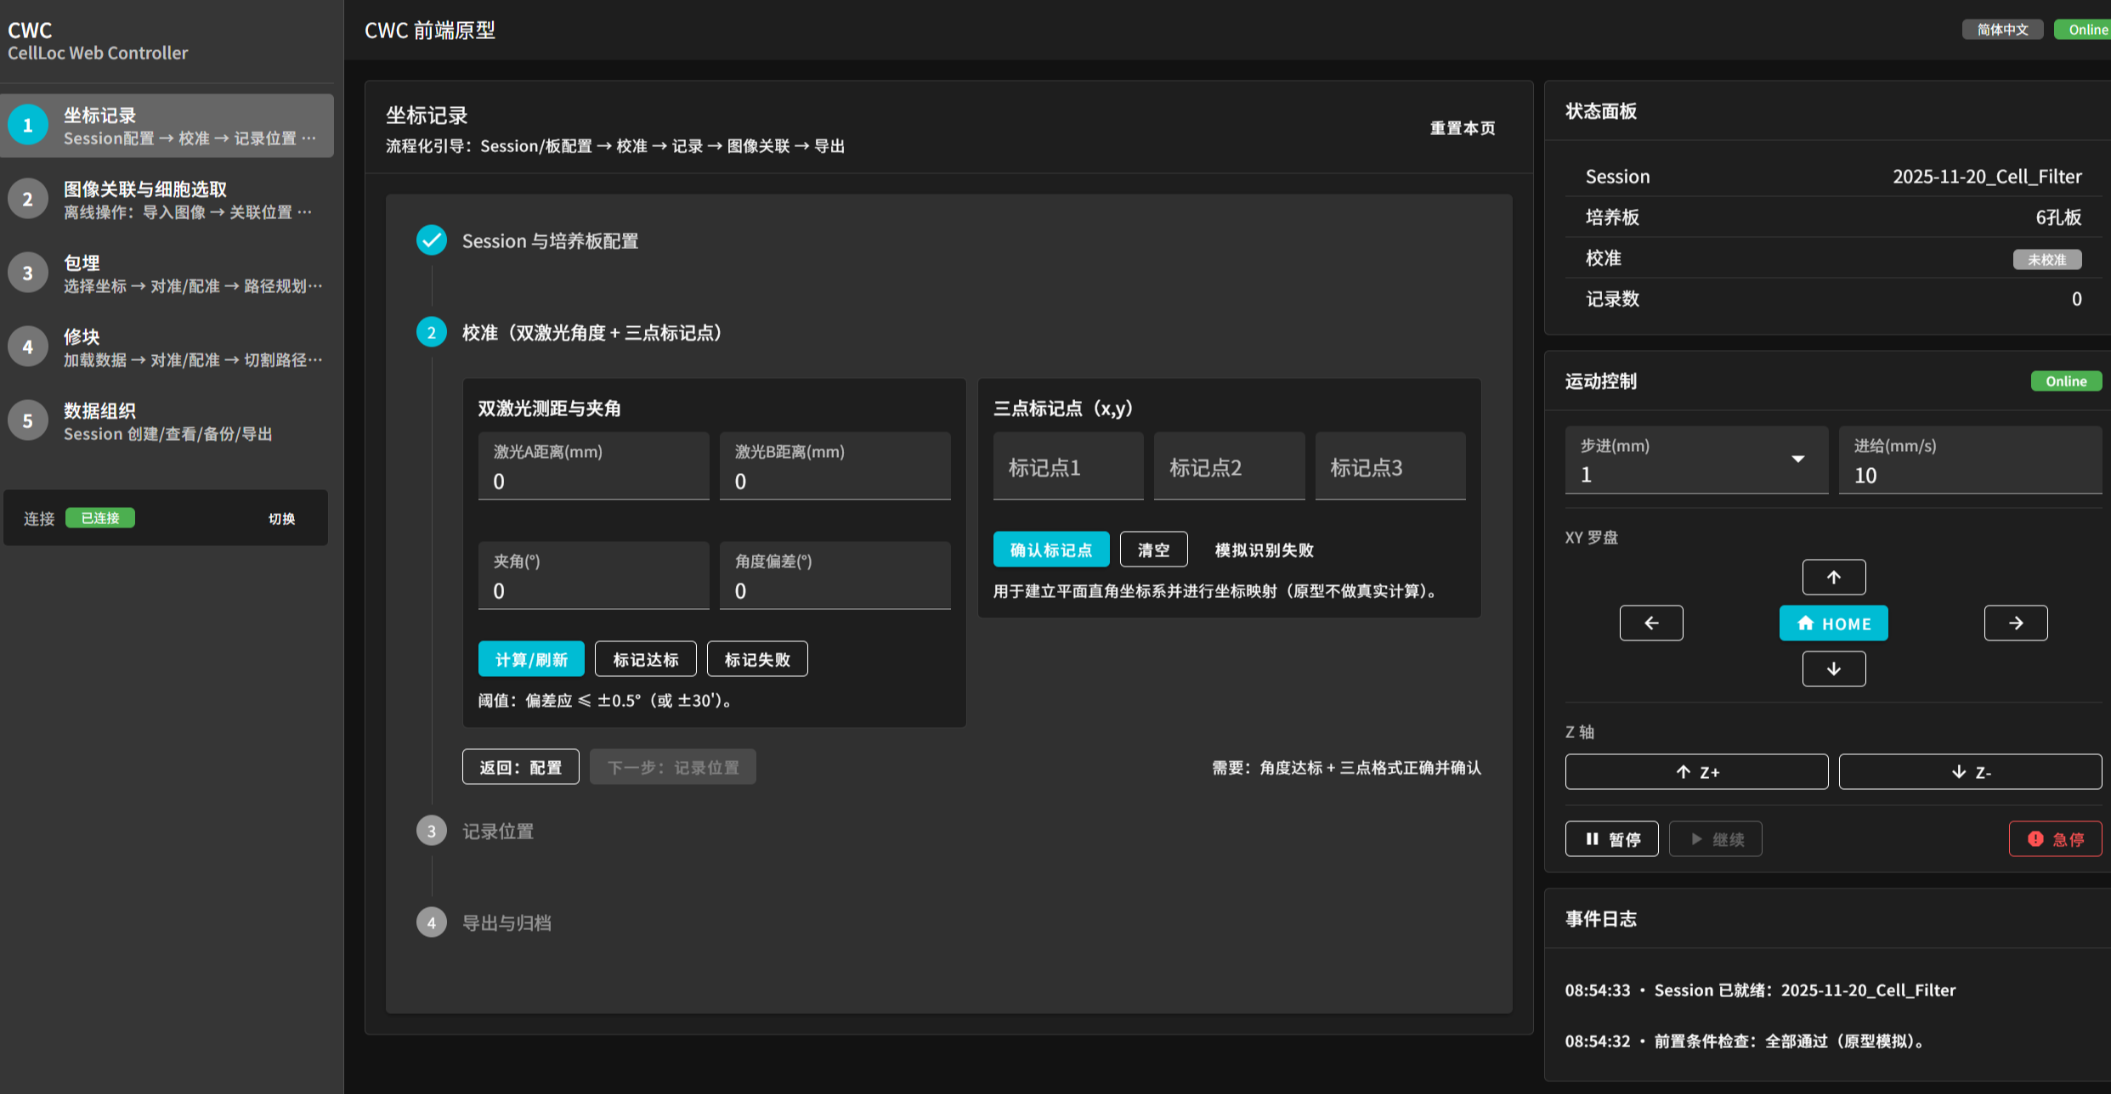2111x1094 pixels.
Task: Click the XY compass up arrow
Action: pos(1834,578)
